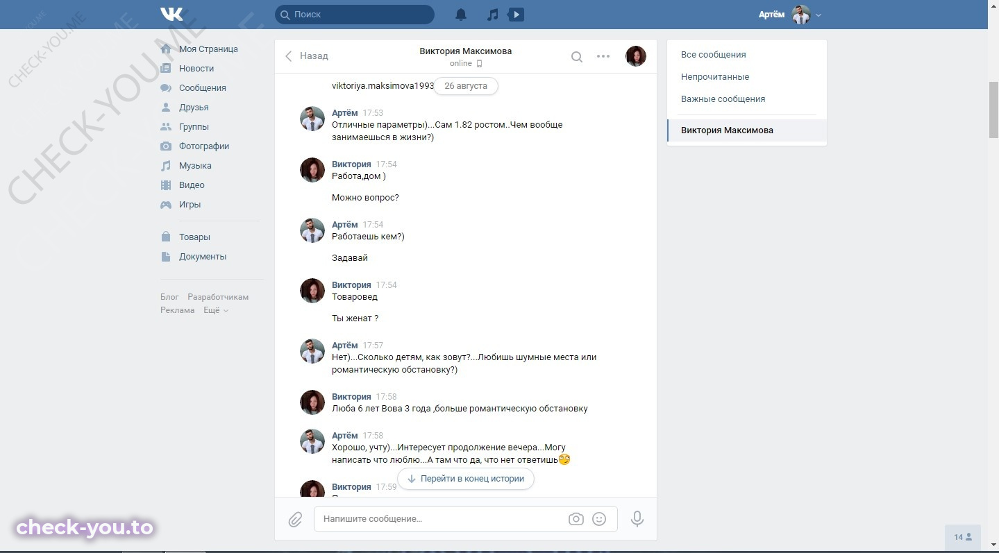Viewport: 999px width, 553px height.
Task: Click the Реклама footer link
Action: (x=177, y=310)
